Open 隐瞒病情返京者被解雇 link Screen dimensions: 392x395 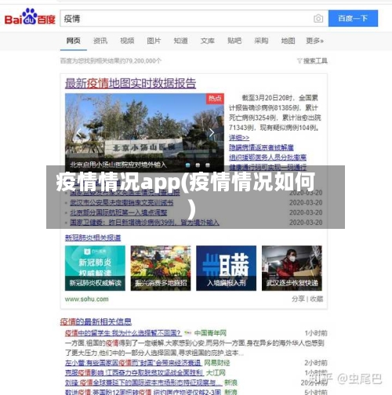[261, 147]
